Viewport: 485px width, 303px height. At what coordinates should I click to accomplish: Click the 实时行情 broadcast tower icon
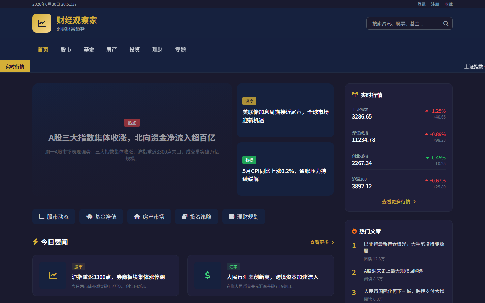click(x=355, y=95)
